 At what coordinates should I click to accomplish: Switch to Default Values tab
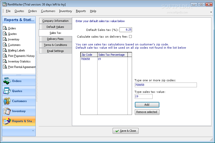point(56,27)
